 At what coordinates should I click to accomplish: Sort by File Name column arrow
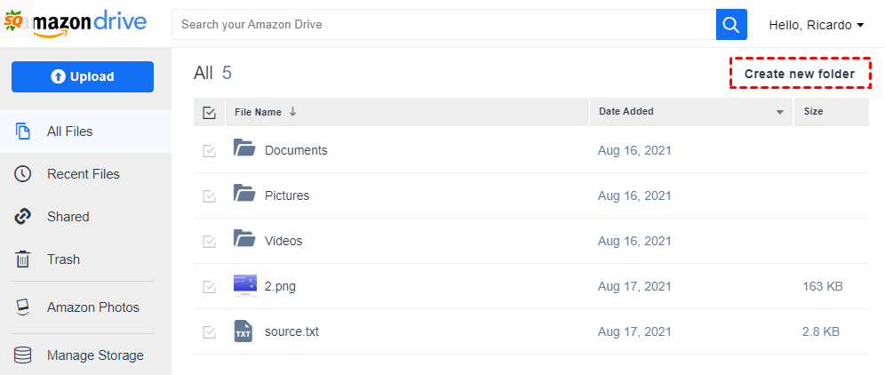pos(293,112)
